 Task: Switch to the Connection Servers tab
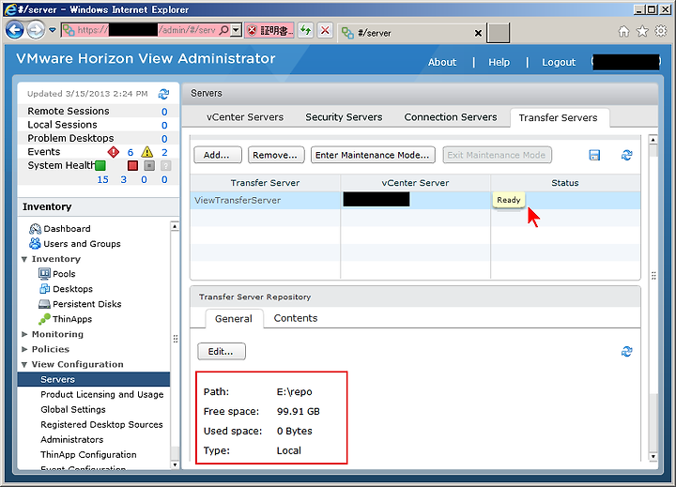click(x=451, y=117)
